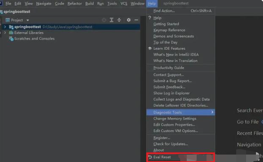Image resolution: width=263 pixels, height=162 pixels.
Task: Click the Project tool window icon
Action: tap(7, 20)
